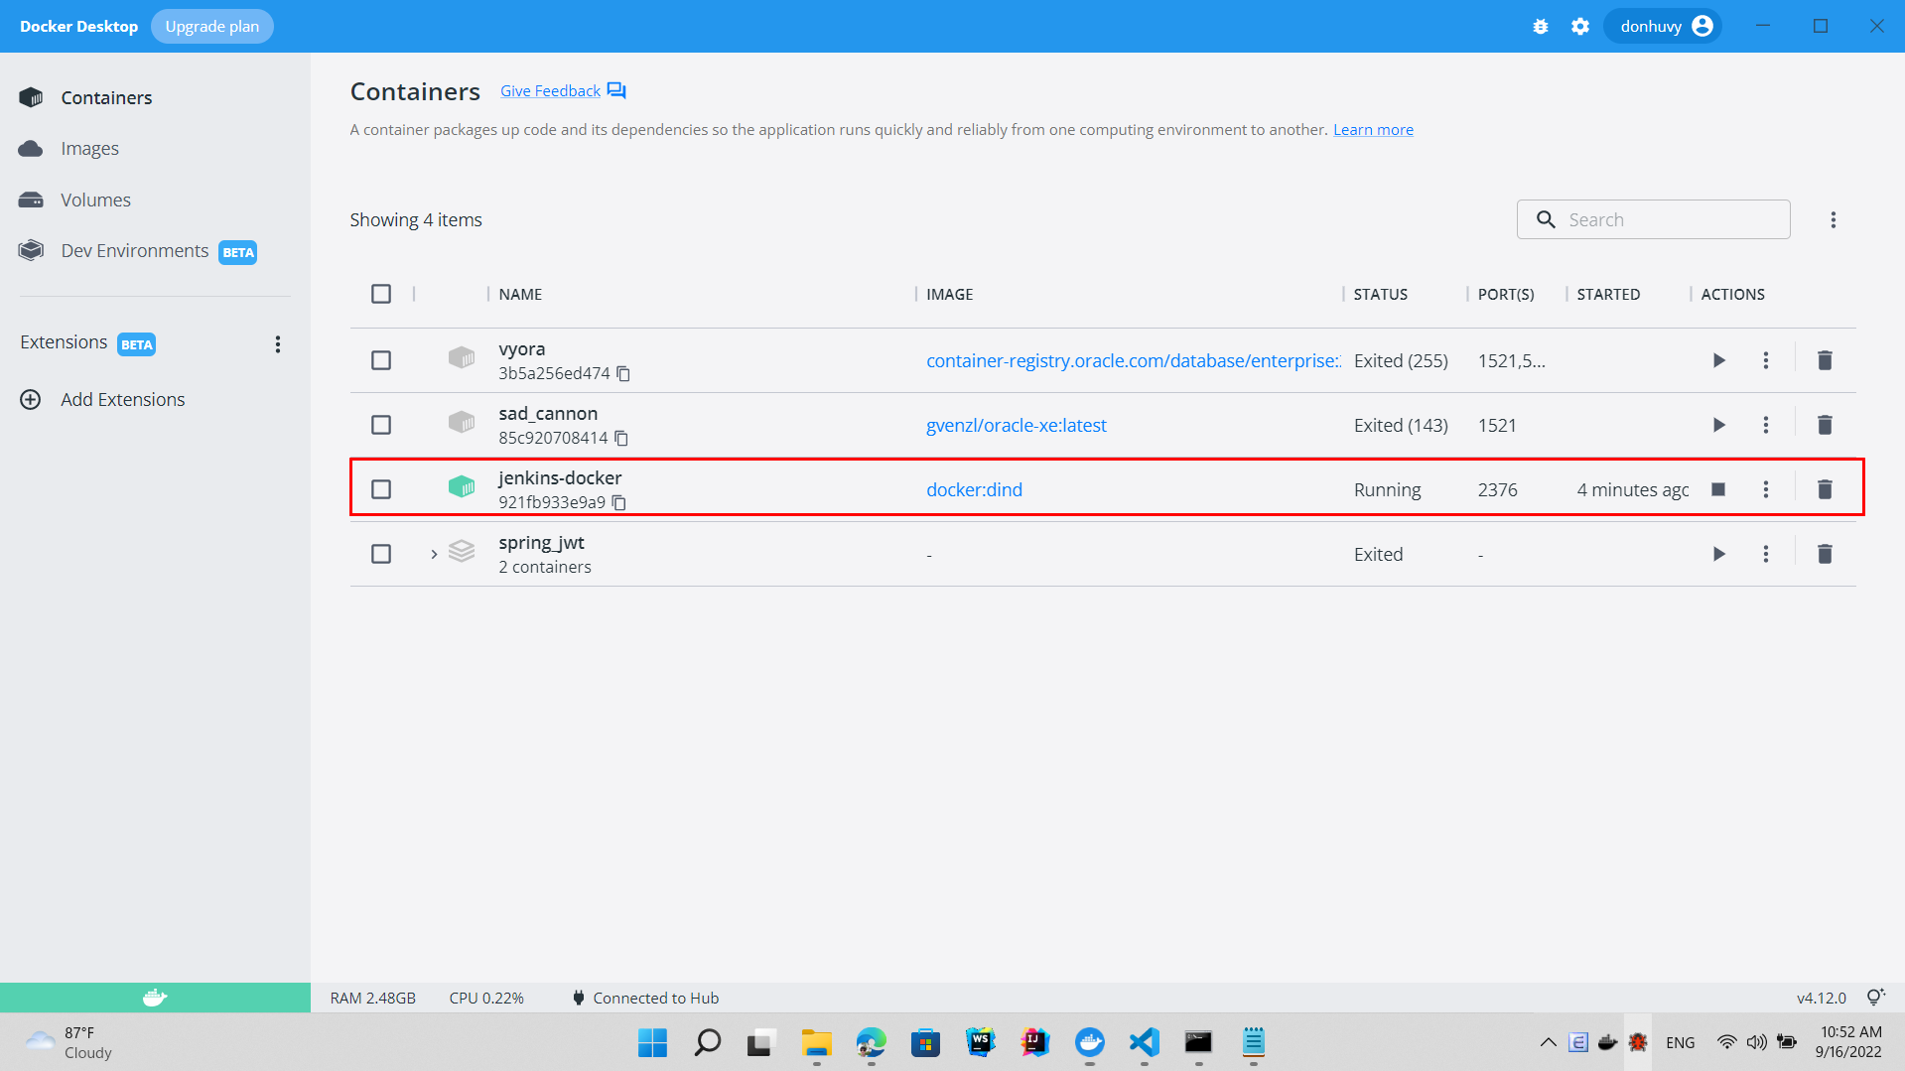The image size is (1905, 1071).
Task: Open the gvenzl/oracle-xe:latest image link
Action: pos(1017,425)
